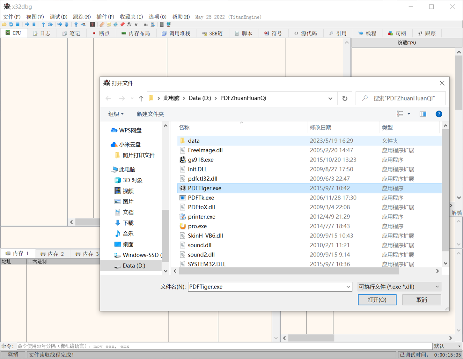Open the 文件(F) menu
The height and width of the screenshot is (359, 463).
[x=12, y=17]
